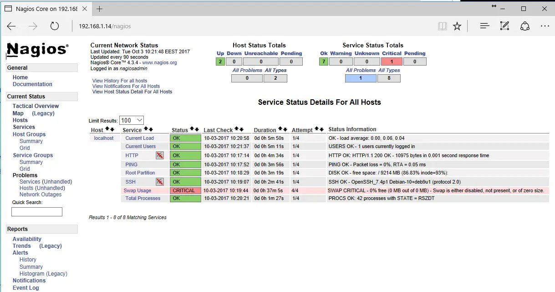Open the Documentation link
Viewport: 555px width, 292px height.
(x=32, y=84)
